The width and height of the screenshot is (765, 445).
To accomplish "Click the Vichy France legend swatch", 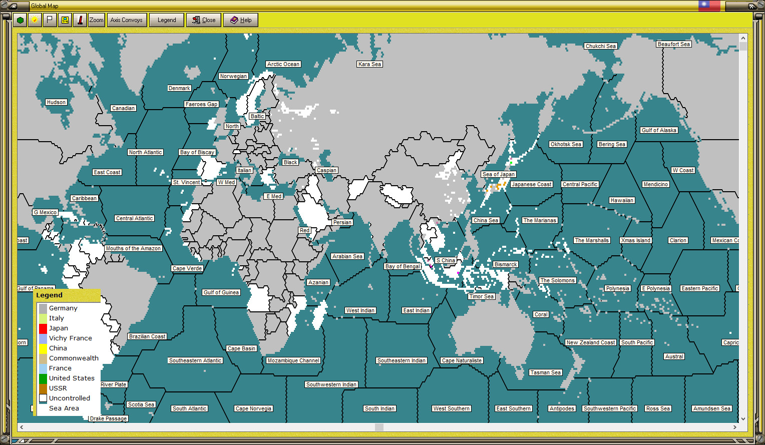I will (43, 338).
